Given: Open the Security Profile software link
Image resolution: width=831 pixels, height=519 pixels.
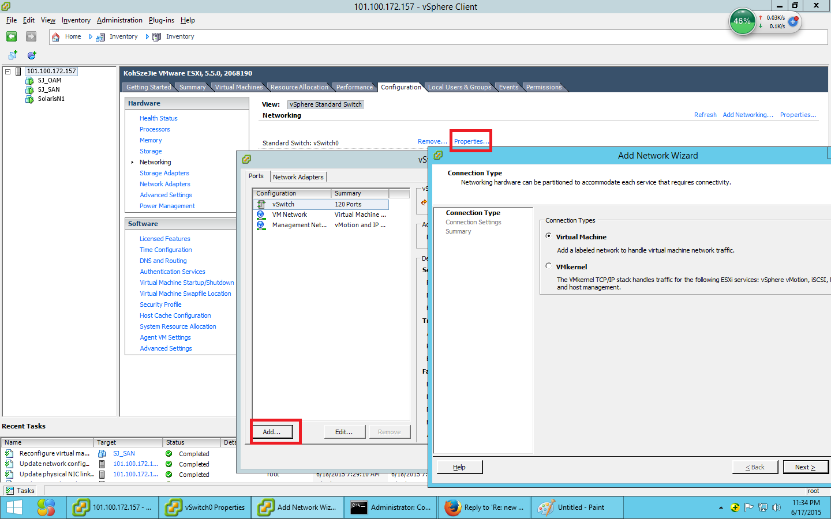Looking at the screenshot, I should pyautogui.click(x=160, y=304).
